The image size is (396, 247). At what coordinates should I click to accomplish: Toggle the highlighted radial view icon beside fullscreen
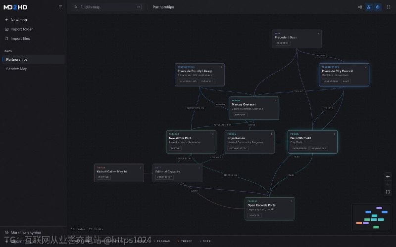pos(378,7)
